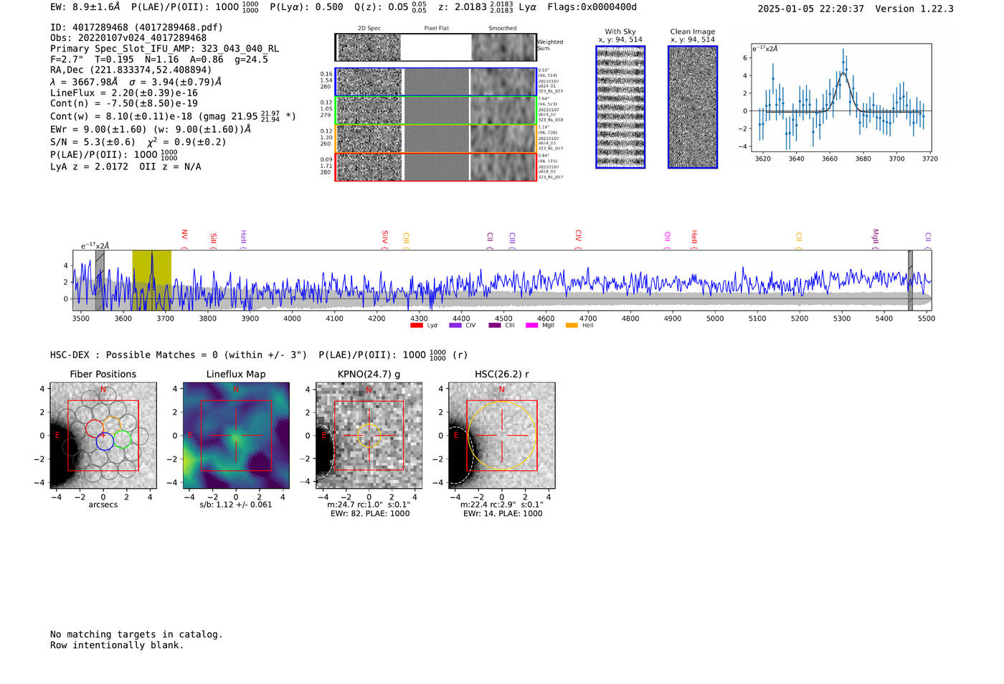This screenshot has height=684, width=1004.
Task: Click the orange HeII legend swatch
Action: [x=572, y=326]
